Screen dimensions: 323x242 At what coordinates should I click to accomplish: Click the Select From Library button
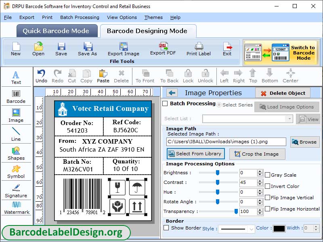click(195, 154)
